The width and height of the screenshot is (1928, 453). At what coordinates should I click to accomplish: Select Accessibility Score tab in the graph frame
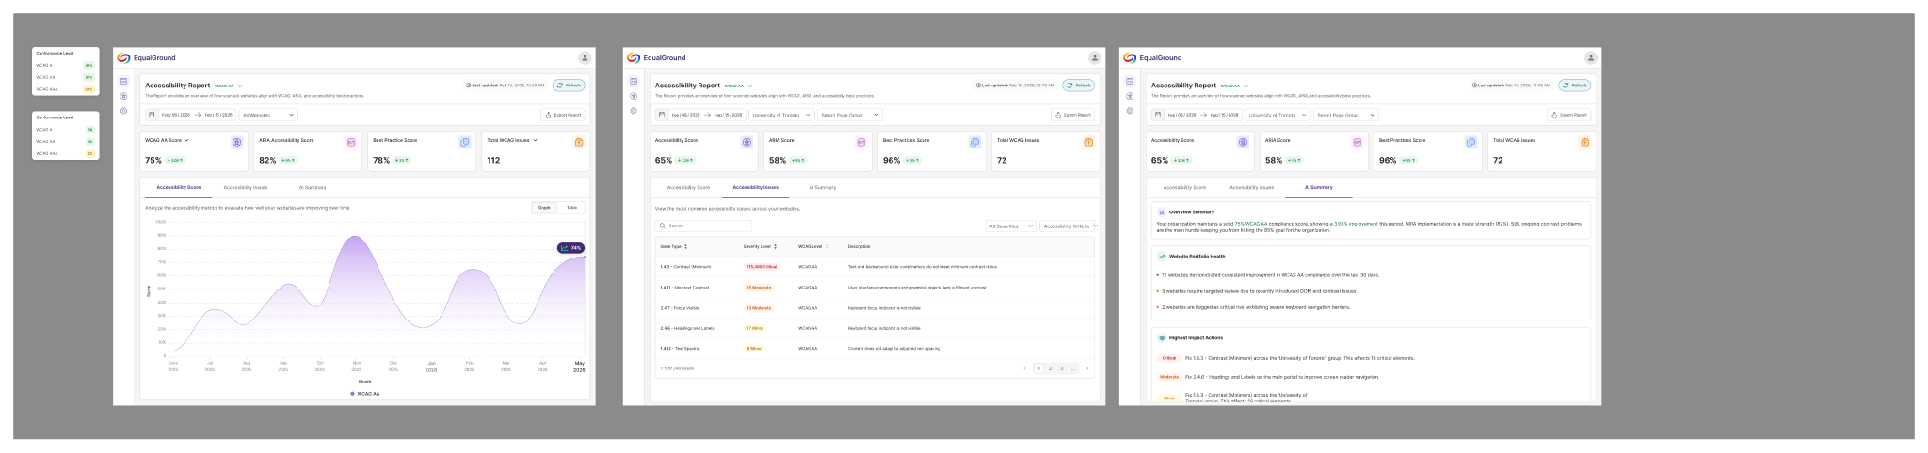179,187
